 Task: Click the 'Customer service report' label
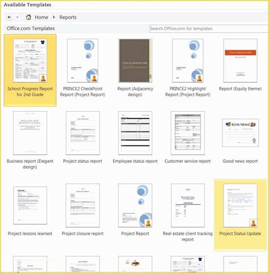click(188, 161)
